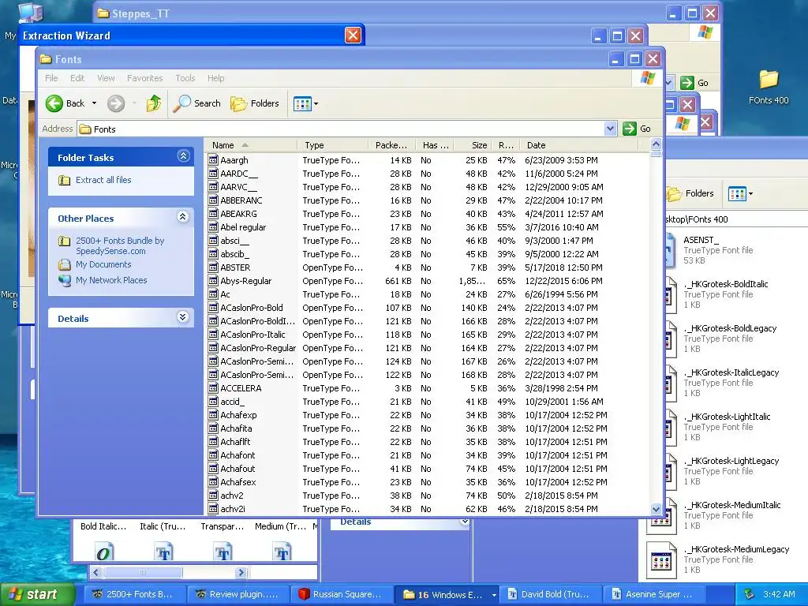
Task: Click the grayed Forward arrow icon in Fonts toolbar
Action: coord(116,103)
